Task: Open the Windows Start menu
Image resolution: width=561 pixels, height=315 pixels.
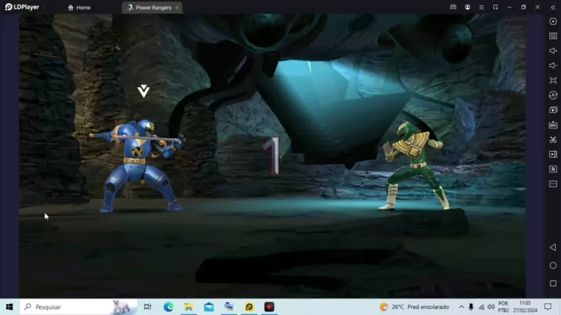Action: 9,307
